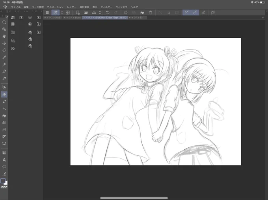
Task: Collapse the leftmost dock with the double chevron
Action: [1, 11]
